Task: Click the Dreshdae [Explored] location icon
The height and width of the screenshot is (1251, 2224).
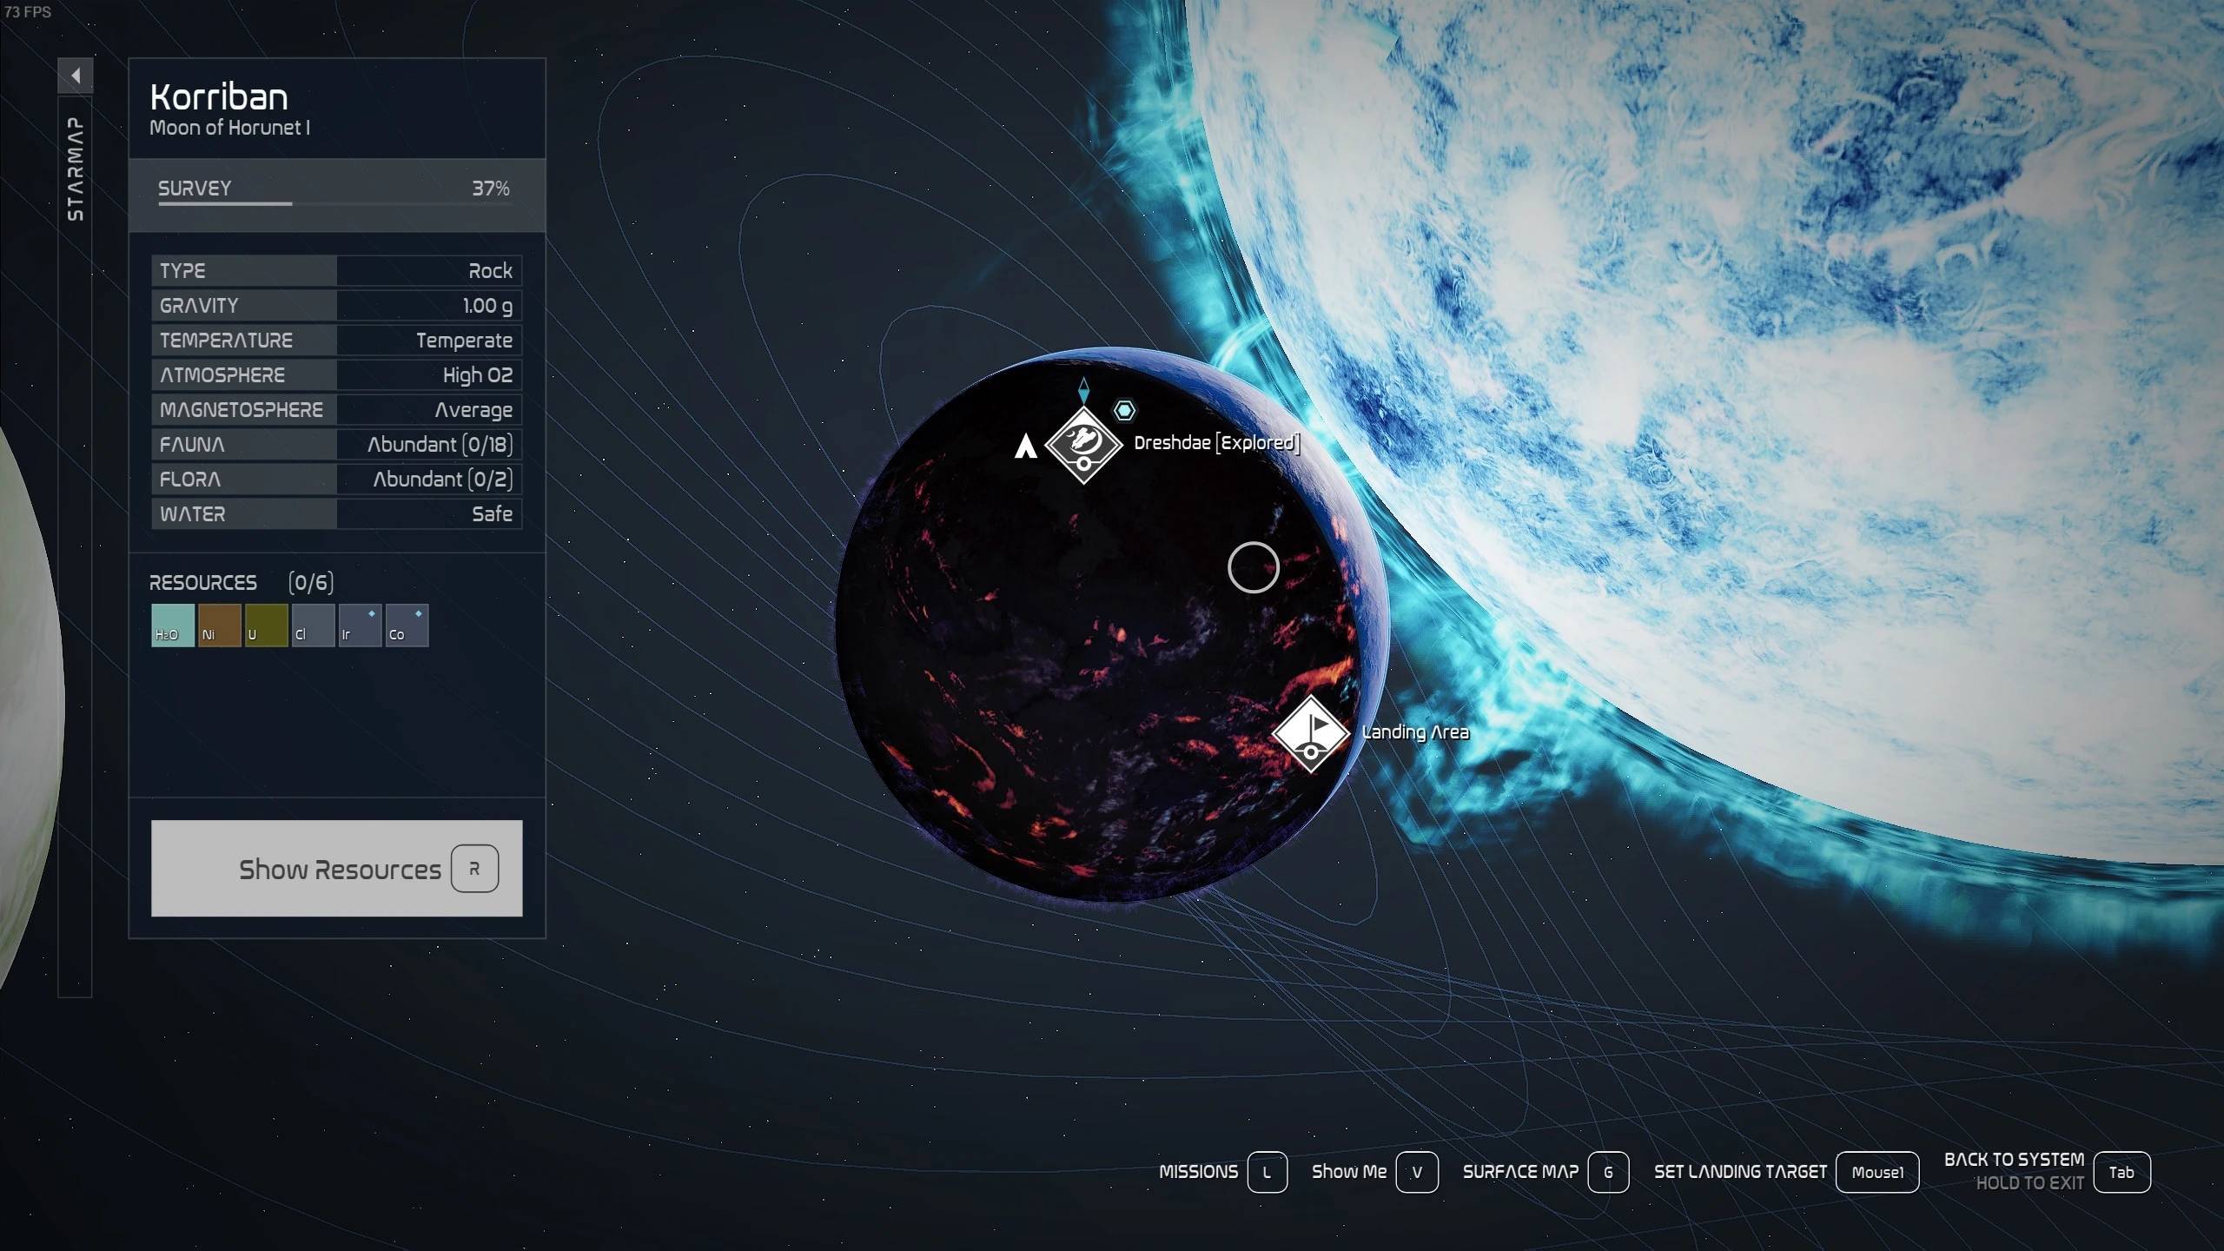Action: [1082, 445]
